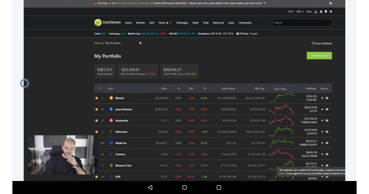Click the $381,351 Total Balance card
The height and width of the screenshot is (194, 369).
click(x=105, y=71)
